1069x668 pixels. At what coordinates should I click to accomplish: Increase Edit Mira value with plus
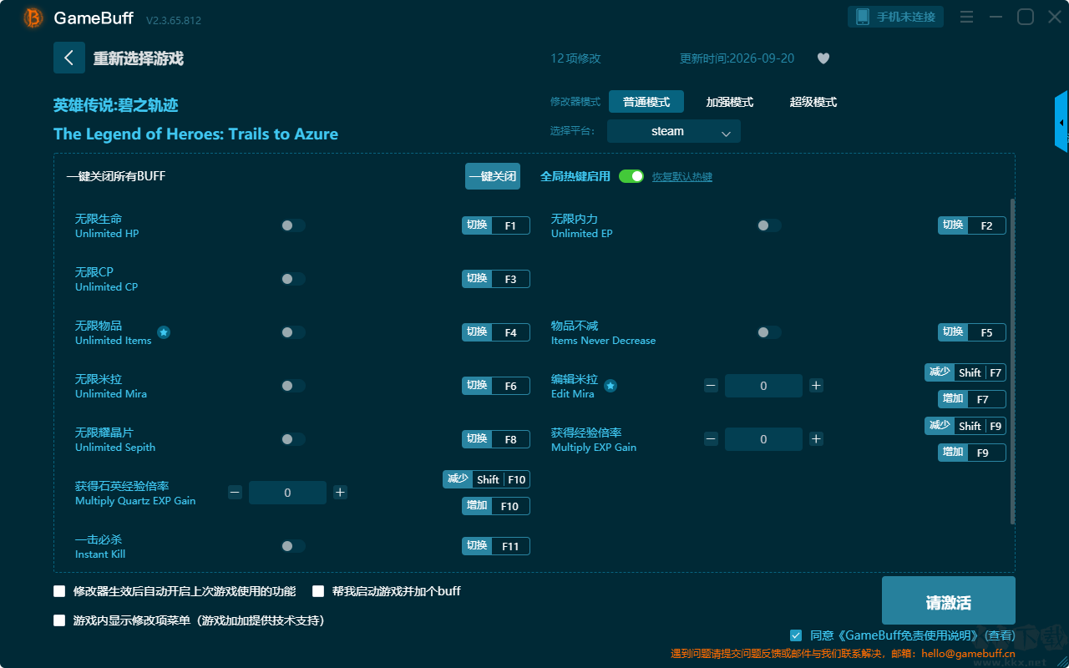817,386
